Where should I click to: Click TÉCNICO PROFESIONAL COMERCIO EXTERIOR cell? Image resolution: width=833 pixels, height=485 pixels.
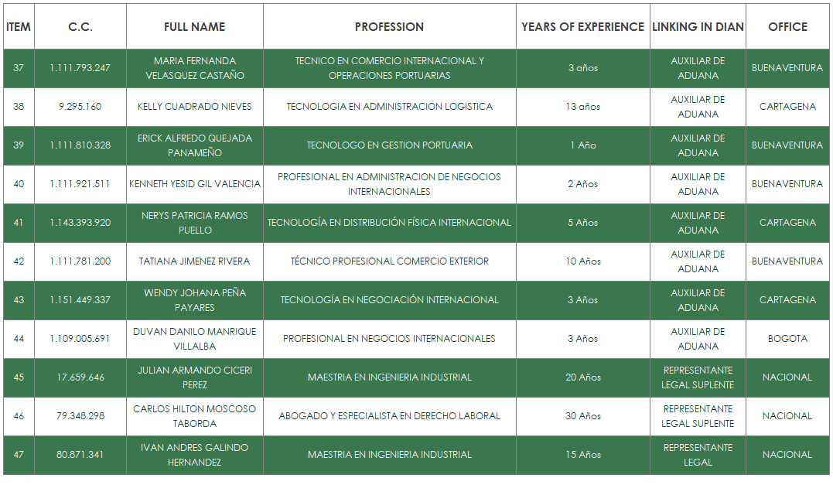[389, 262]
